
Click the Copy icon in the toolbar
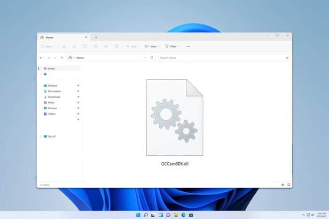click(x=74, y=46)
